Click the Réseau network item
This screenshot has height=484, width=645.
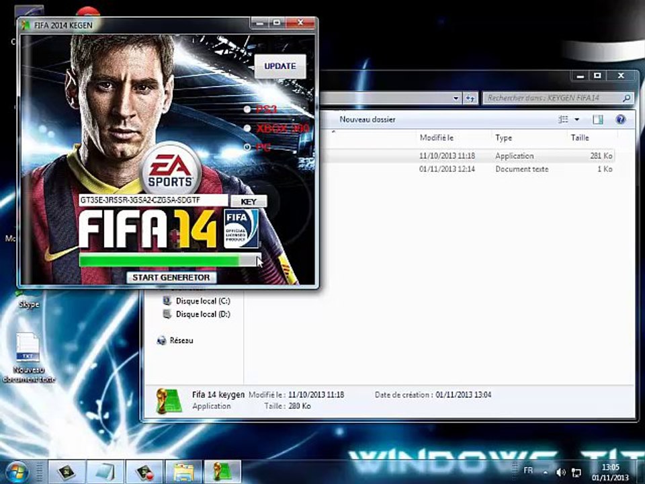coord(181,340)
